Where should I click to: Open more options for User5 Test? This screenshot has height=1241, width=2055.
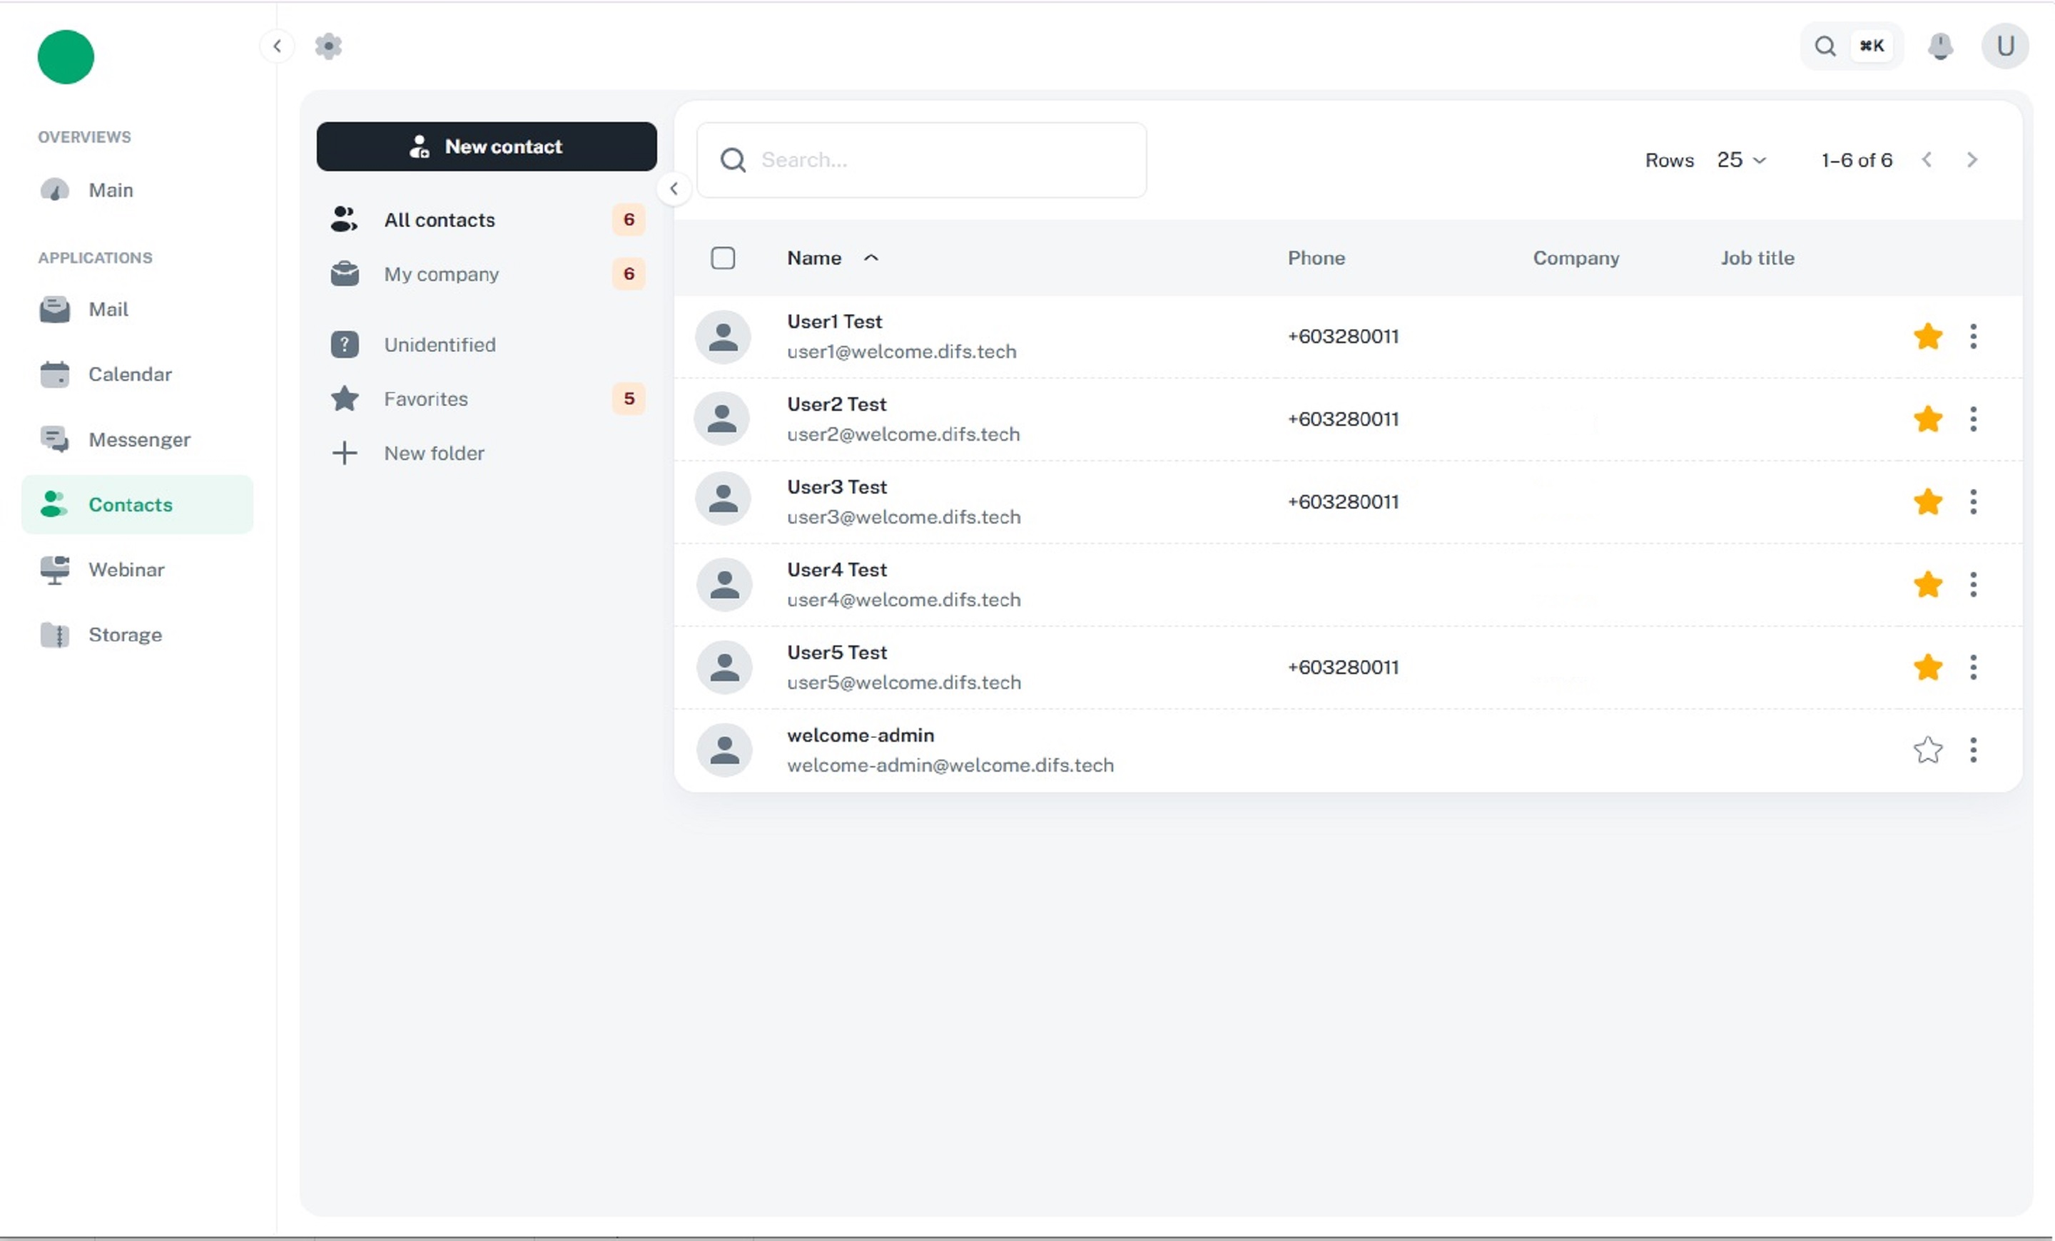1973,667
